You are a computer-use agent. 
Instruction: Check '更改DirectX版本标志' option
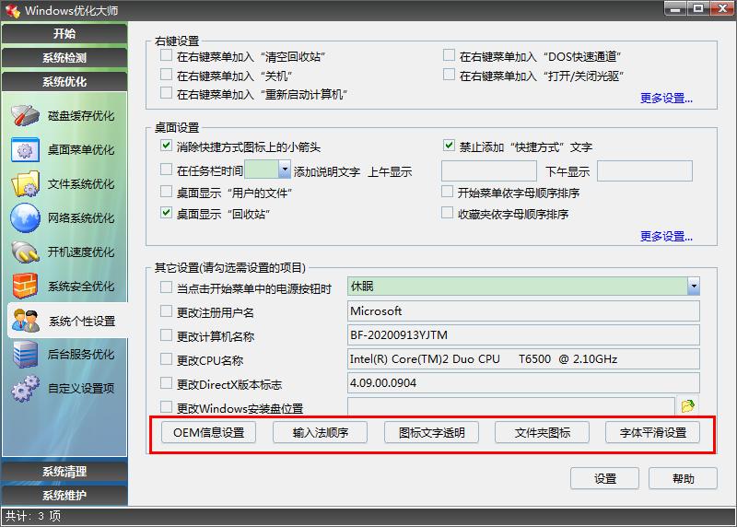(167, 382)
